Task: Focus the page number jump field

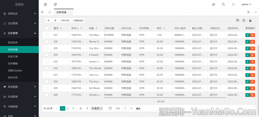Action: [125, 108]
